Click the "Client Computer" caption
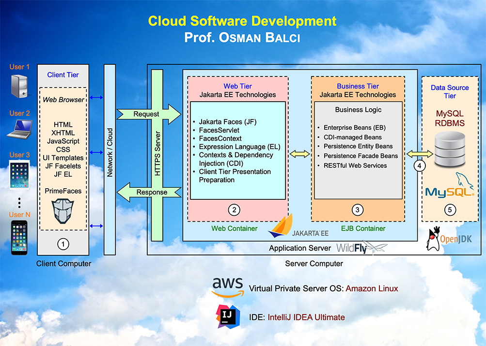Screen dimensions: 486x346 [63, 264]
